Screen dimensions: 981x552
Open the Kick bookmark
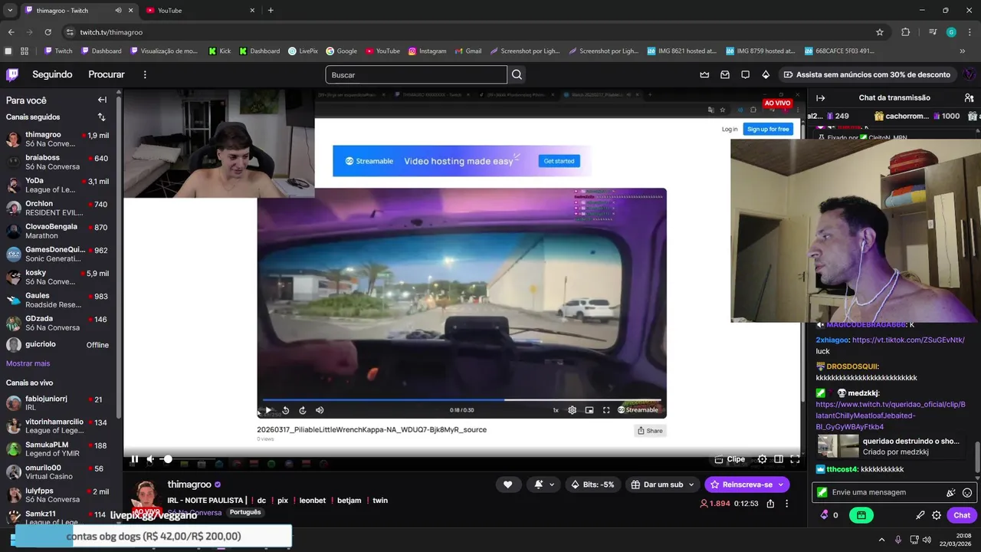(x=219, y=51)
